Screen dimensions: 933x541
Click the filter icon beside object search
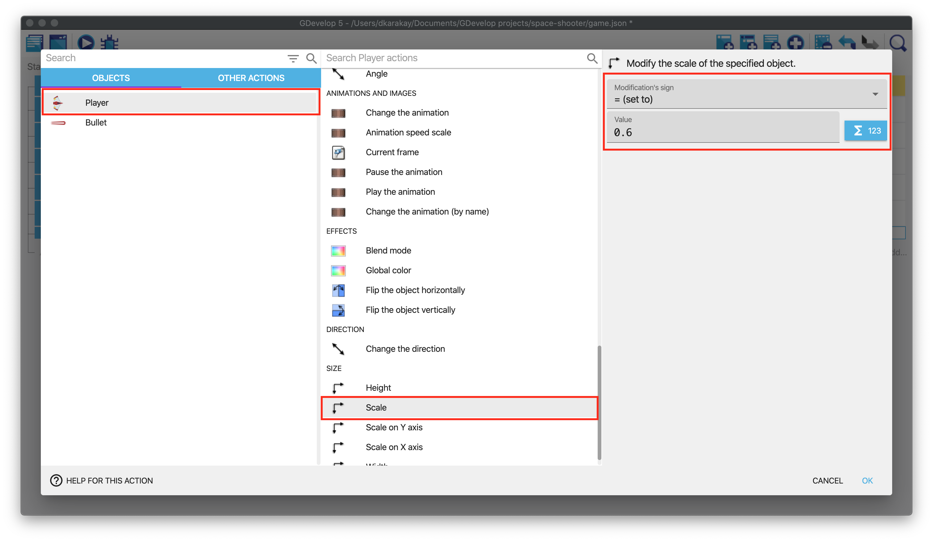click(293, 58)
